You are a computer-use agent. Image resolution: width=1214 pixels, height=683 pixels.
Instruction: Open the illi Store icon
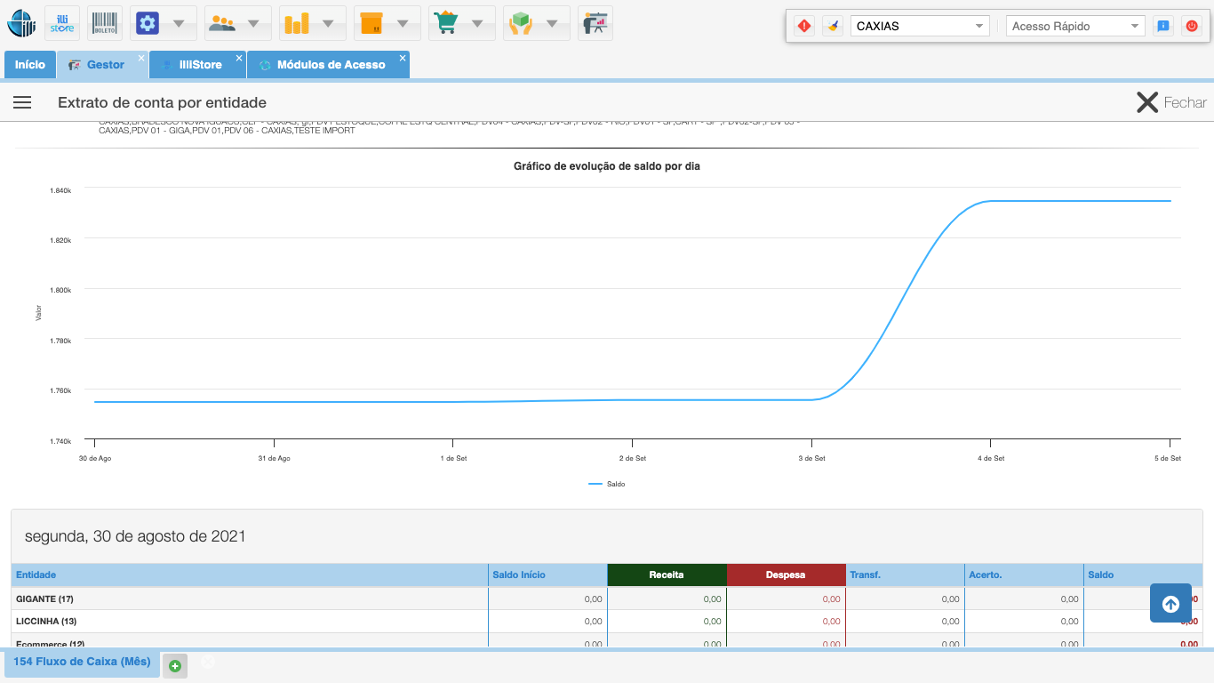[62, 23]
